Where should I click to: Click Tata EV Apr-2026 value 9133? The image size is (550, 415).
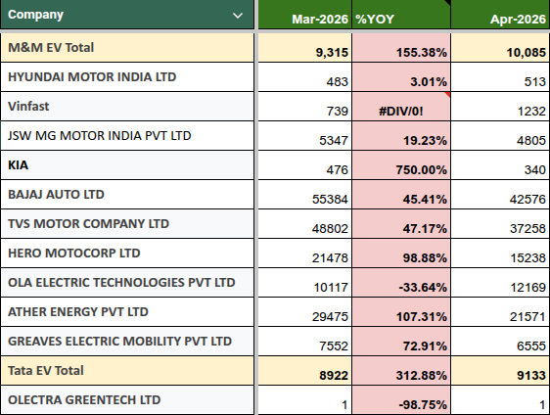pyautogui.click(x=500, y=371)
